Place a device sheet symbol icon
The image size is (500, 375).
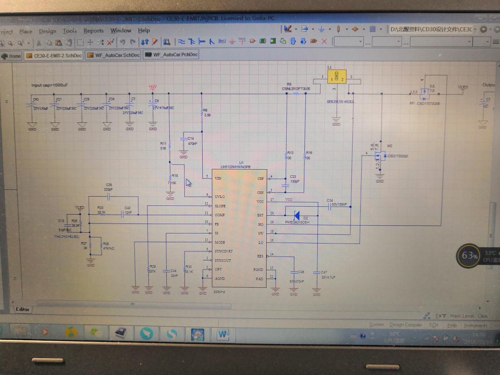click(x=283, y=41)
